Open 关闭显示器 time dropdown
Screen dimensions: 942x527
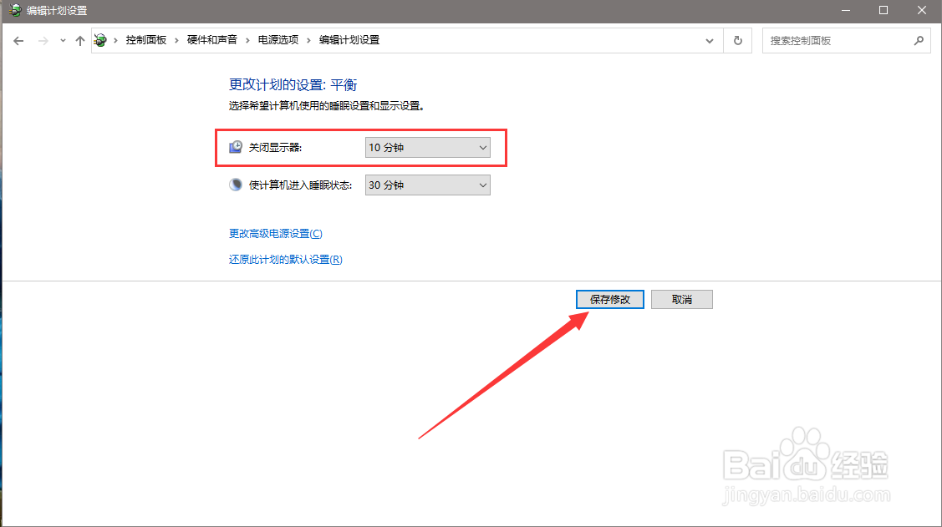pos(428,148)
